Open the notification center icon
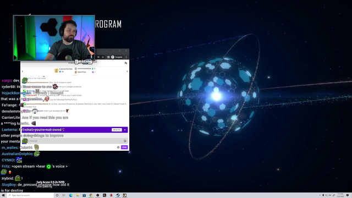 click(348, 195)
